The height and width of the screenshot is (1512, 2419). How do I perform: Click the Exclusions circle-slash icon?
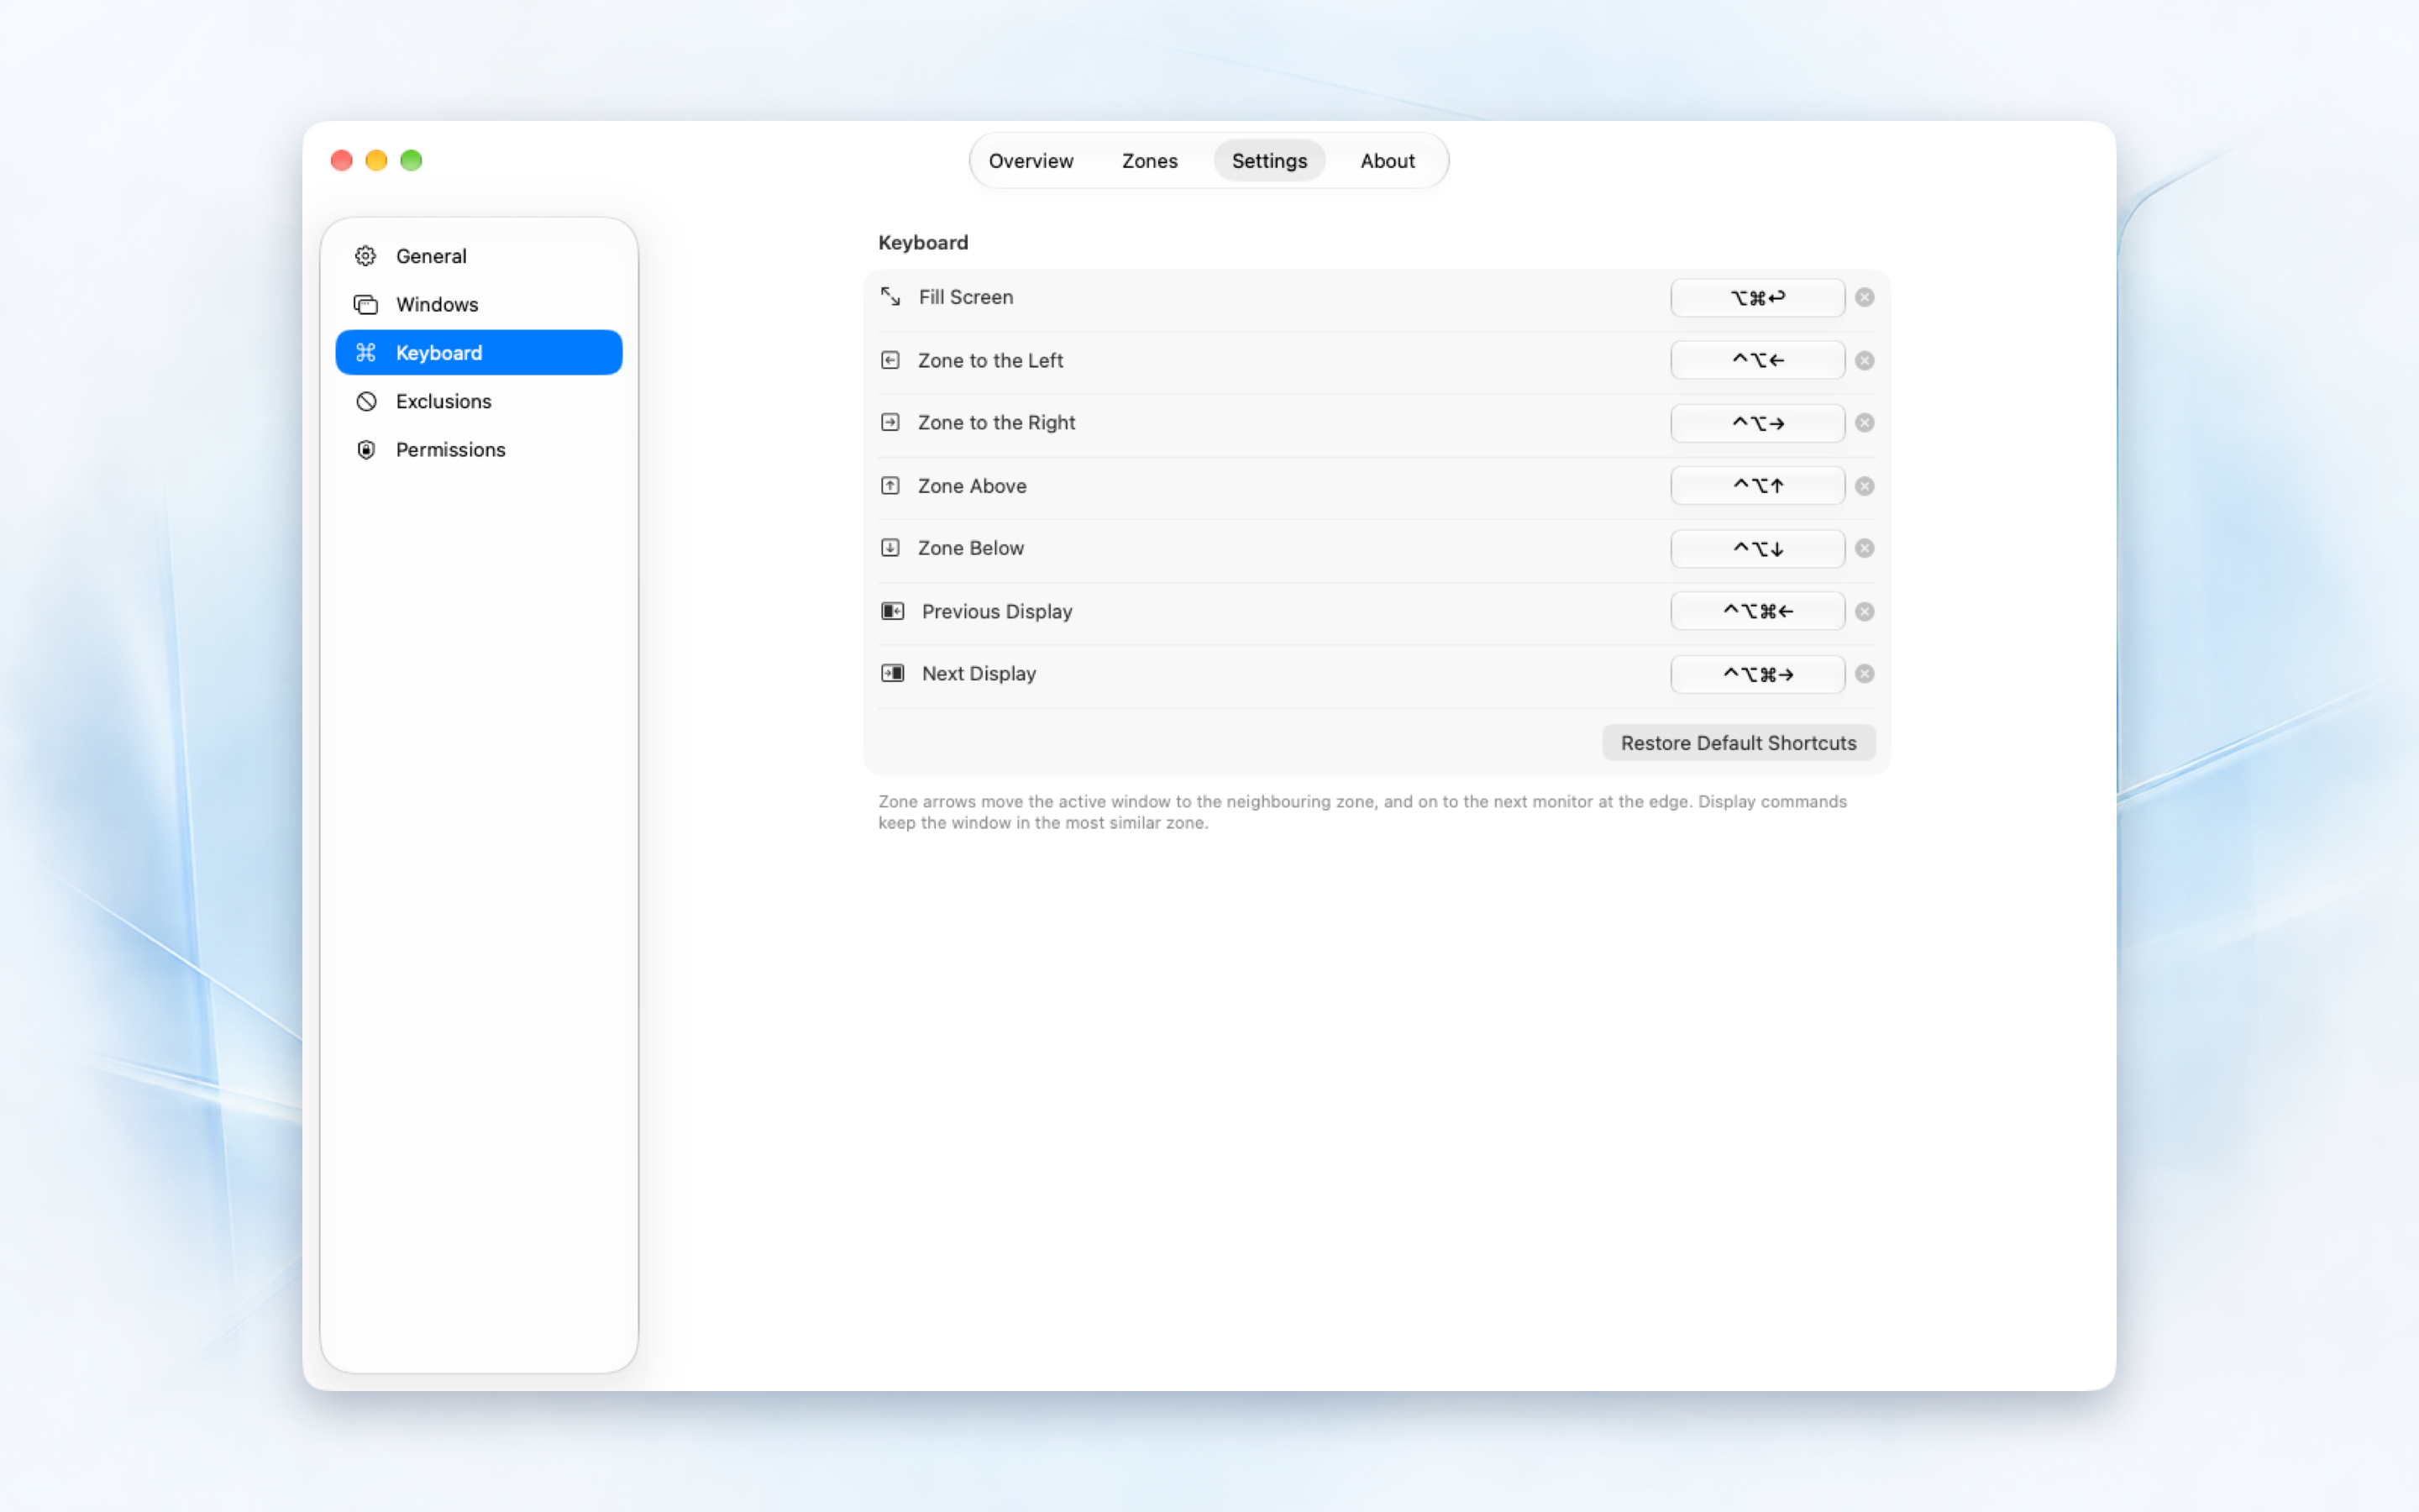point(366,401)
